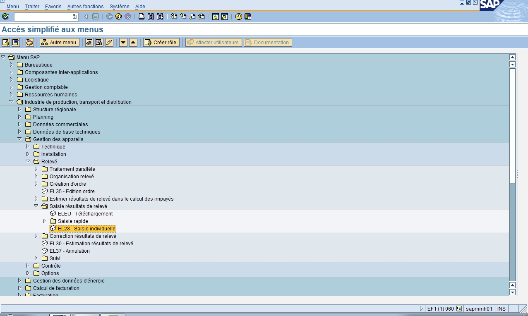Expand the Bureautique folder
Image resolution: width=528 pixels, height=316 pixels.
(x=11, y=65)
